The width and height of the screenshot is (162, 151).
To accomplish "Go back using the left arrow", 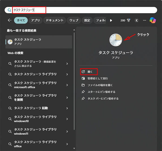I will pos(10,20).
